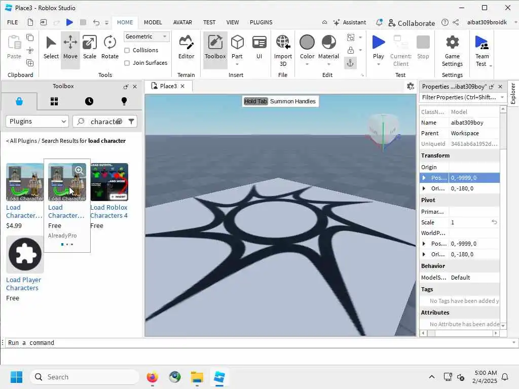Activate the Select tool
The width and height of the screenshot is (519, 389).
tap(51, 48)
